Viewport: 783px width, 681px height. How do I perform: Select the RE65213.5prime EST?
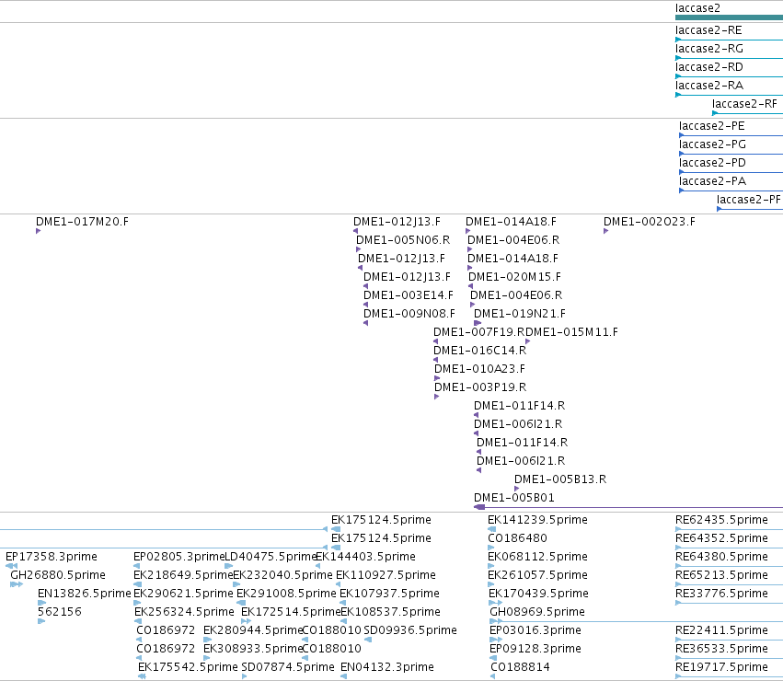(721, 575)
